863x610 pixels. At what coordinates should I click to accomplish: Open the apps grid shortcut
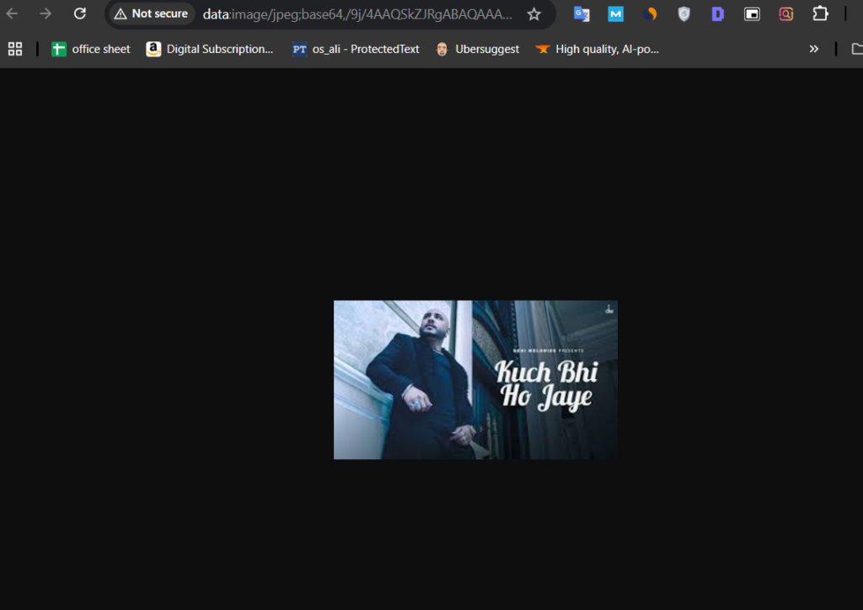point(15,49)
